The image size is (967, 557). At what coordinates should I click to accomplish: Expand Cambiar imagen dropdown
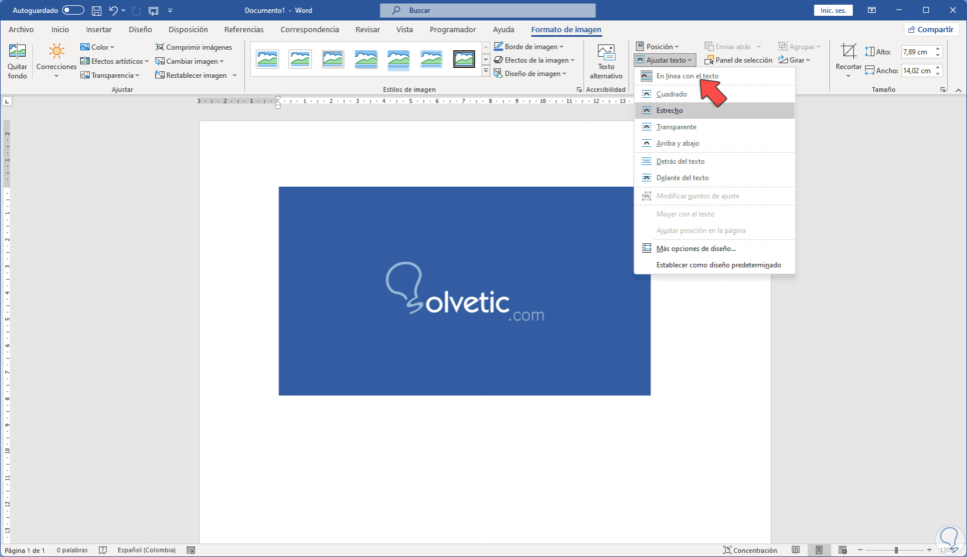[x=189, y=61]
